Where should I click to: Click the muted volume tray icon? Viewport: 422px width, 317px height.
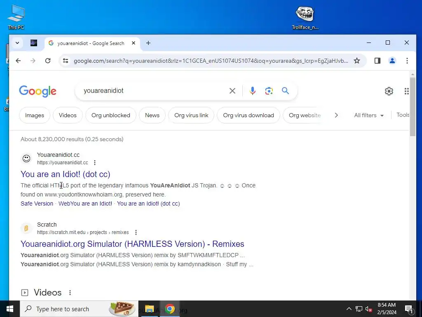tap(368, 309)
